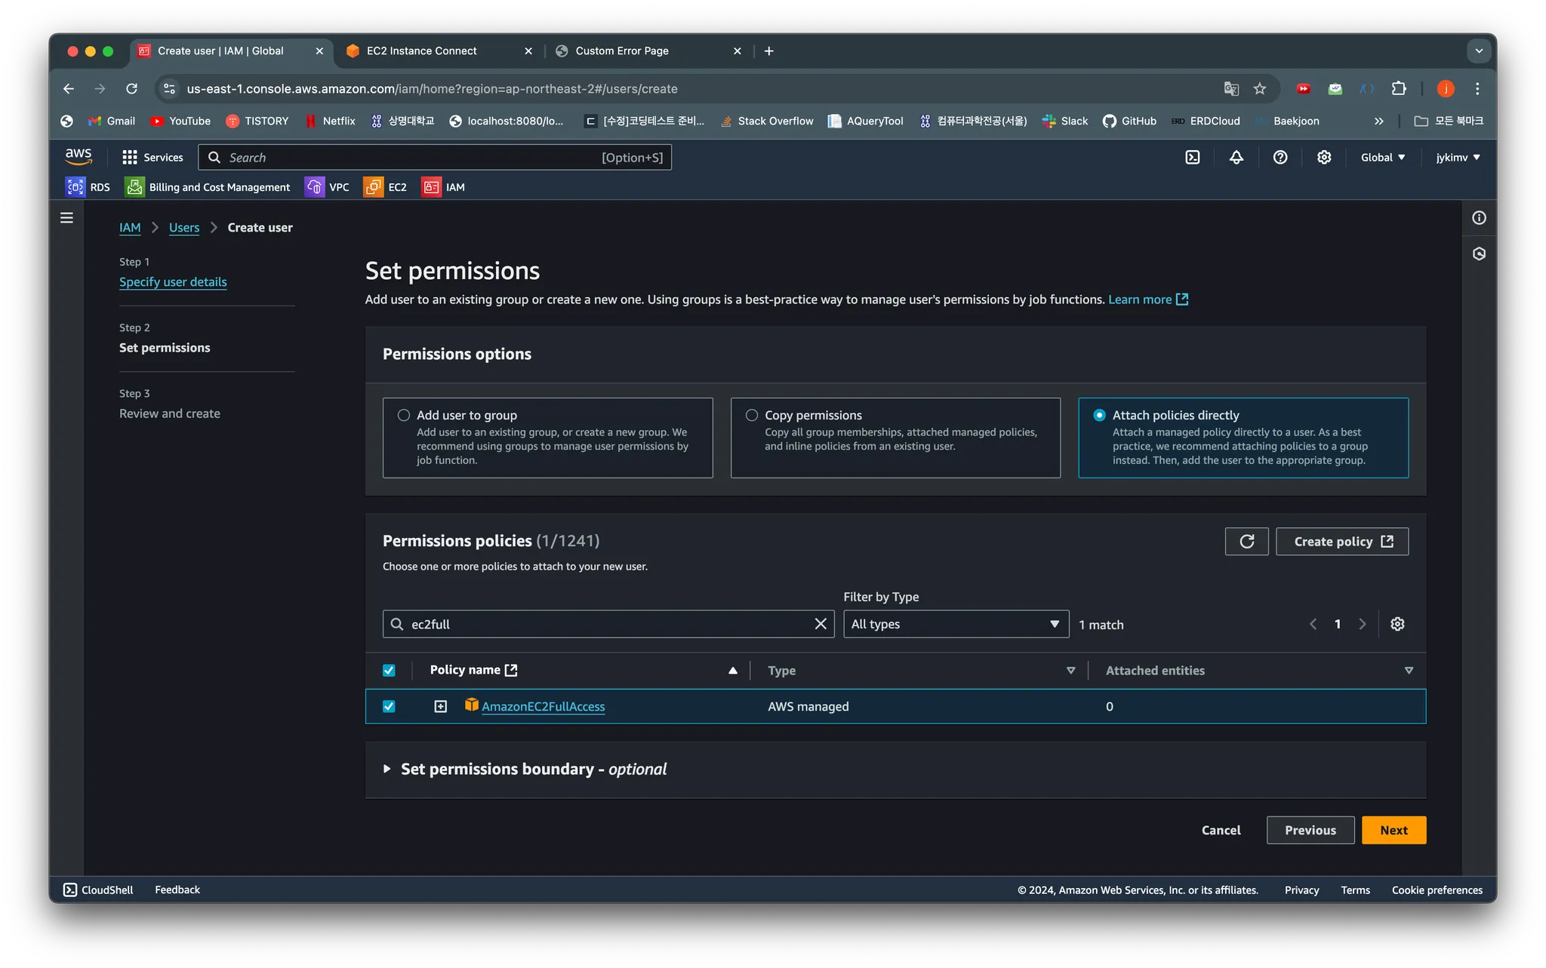Viewport: 1546px width, 968px height.
Task: Uncheck the AmazonEC2FullAccess policy checkbox
Action: coord(389,706)
